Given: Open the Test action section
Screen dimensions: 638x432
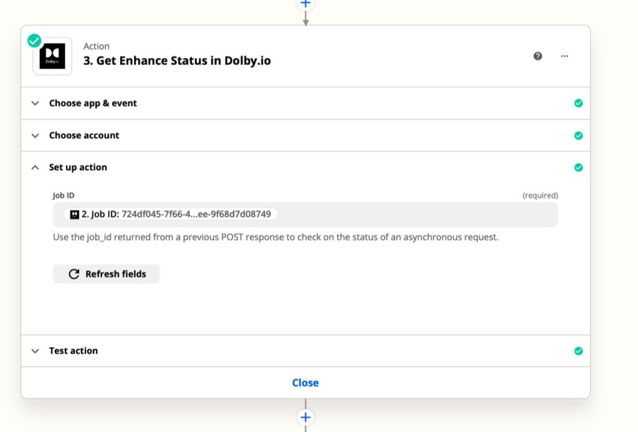Looking at the screenshot, I should [305, 351].
